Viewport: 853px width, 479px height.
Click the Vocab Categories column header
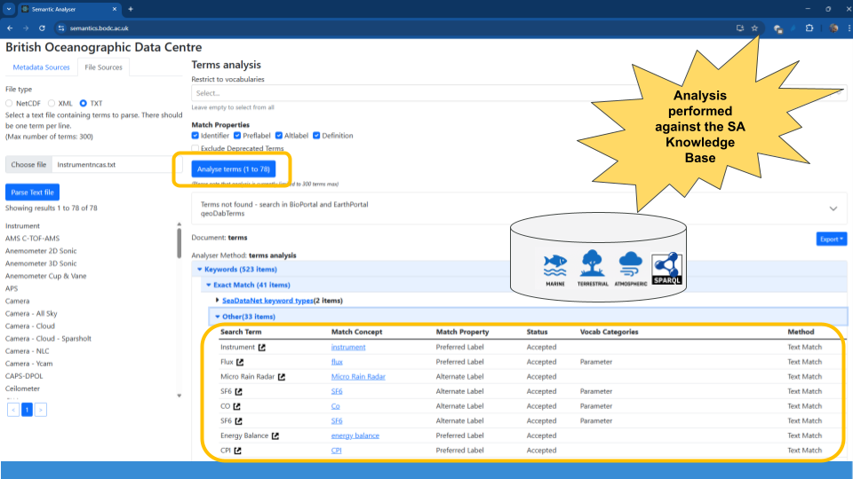tap(609, 332)
